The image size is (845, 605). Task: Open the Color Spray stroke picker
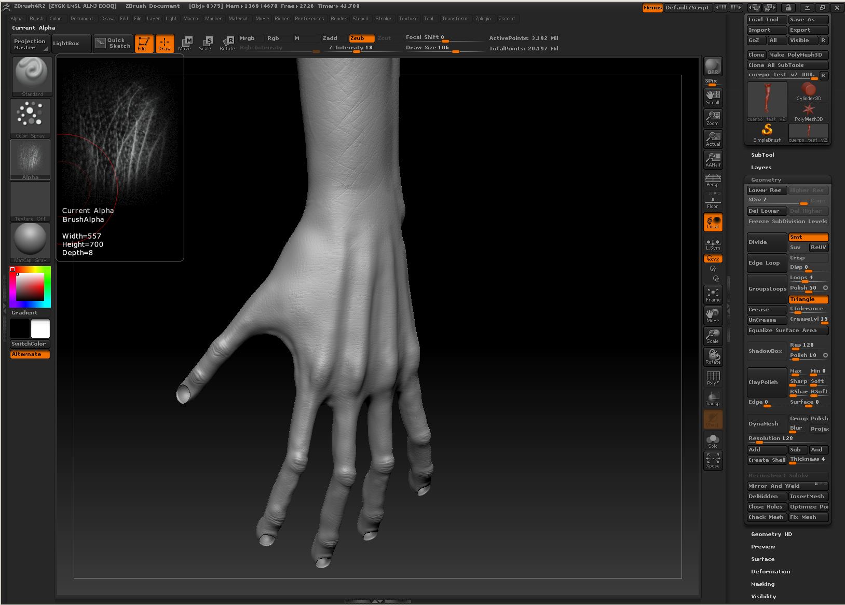31,118
